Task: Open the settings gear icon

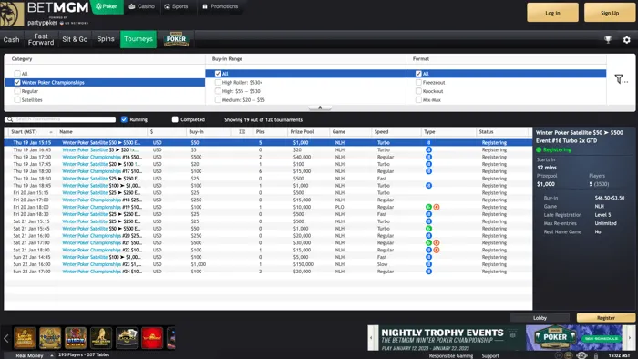Action: pos(627,39)
